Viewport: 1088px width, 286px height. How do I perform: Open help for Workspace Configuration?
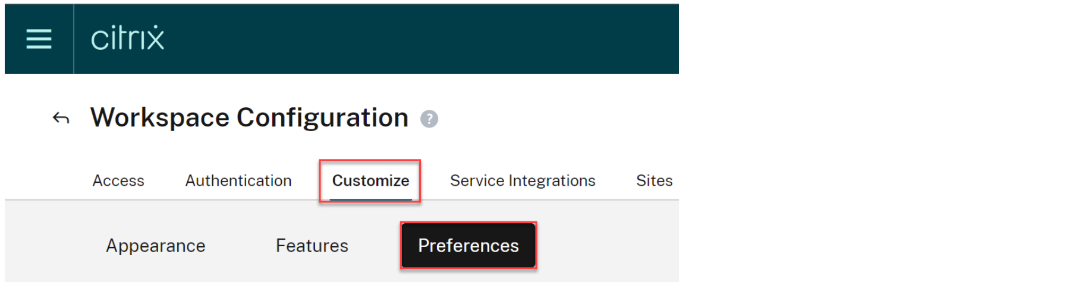click(x=429, y=119)
